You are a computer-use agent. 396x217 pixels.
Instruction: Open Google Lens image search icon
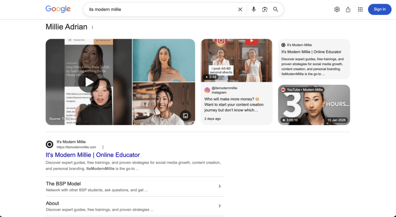(x=265, y=9)
